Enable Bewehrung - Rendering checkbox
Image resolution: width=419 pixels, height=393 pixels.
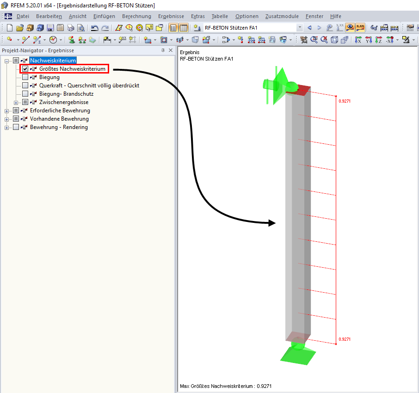coord(16,127)
